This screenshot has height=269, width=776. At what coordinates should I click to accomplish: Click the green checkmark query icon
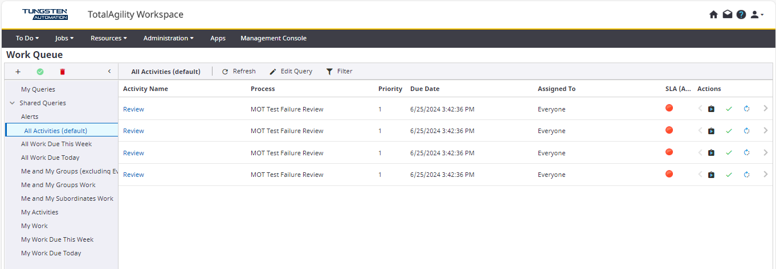40,72
